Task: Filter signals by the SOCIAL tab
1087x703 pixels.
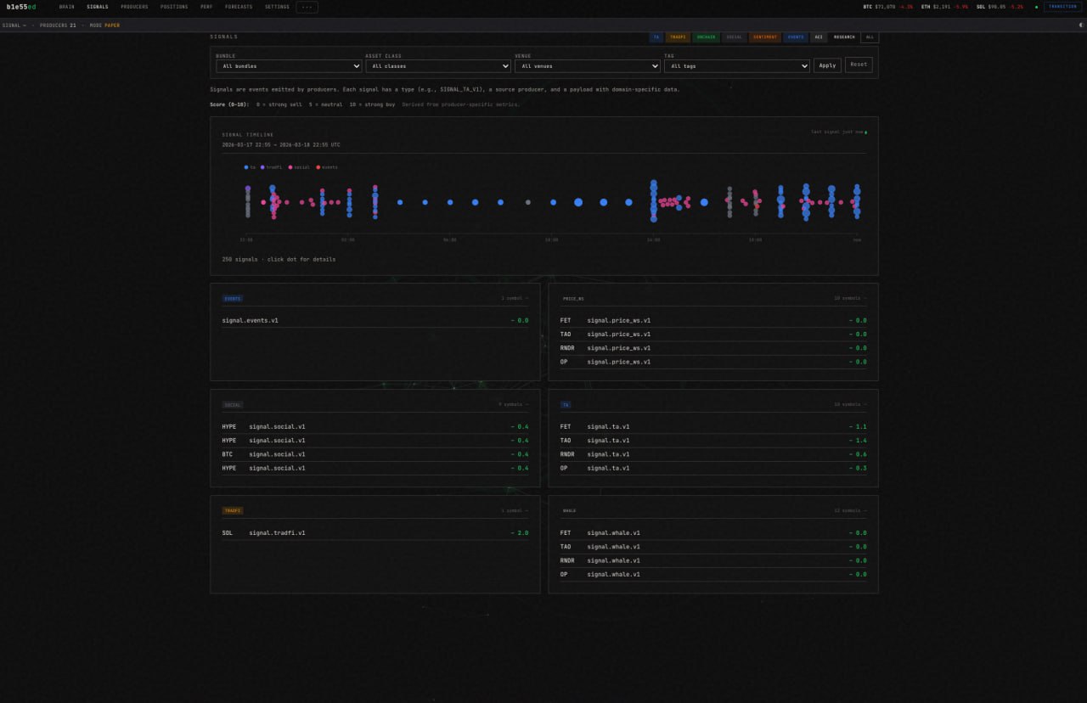Action: [735, 37]
